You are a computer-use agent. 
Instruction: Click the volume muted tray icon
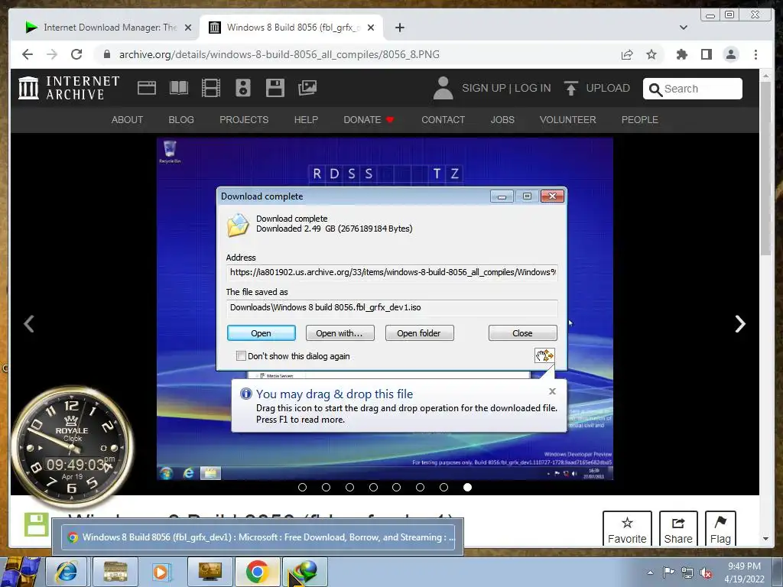pyautogui.click(x=706, y=573)
